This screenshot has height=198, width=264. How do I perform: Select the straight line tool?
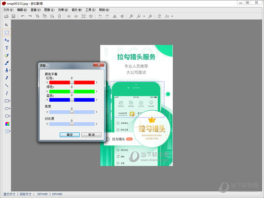7,85
